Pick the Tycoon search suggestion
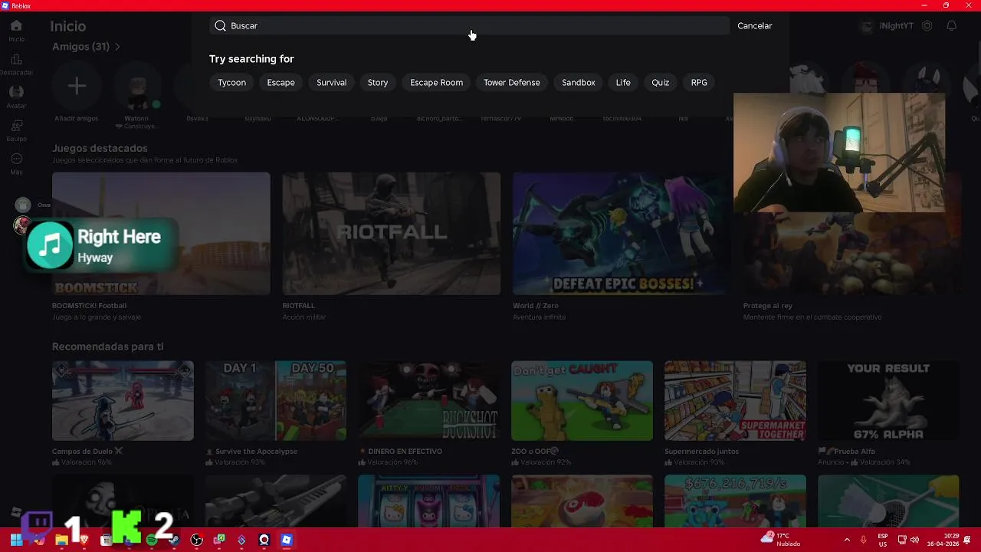The height and width of the screenshot is (552, 981). click(x=231, y=82)
